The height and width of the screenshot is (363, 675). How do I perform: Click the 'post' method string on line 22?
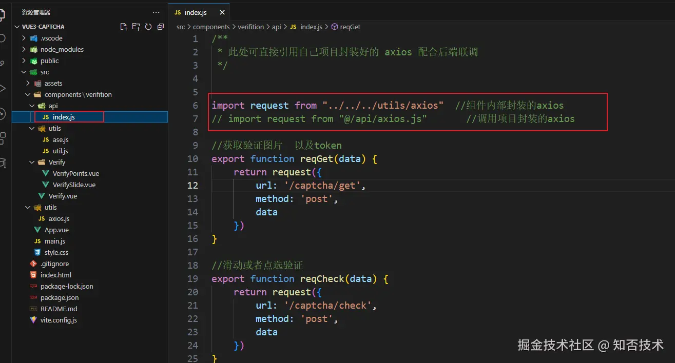click(317, 318)
